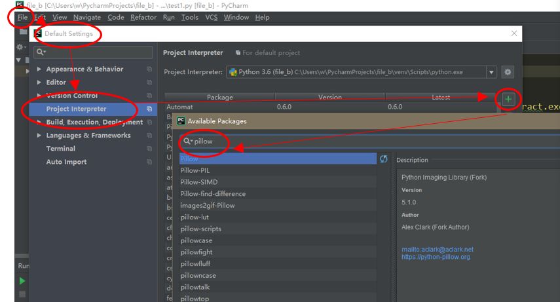The width and height of the screenshot is (560, 302).
Task: Click the gear icon in main window sidebar
Action: [x=20, y=47]
